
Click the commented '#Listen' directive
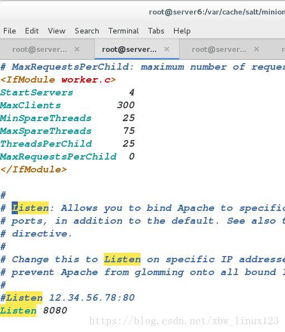(x=21, y=298)
